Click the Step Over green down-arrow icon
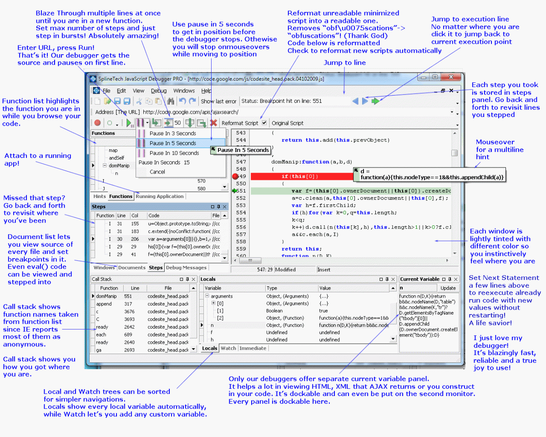The width and height of the screenshot is (546, 437). 190,123
